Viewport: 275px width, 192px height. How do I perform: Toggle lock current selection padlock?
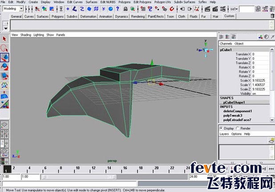[125, 9]
